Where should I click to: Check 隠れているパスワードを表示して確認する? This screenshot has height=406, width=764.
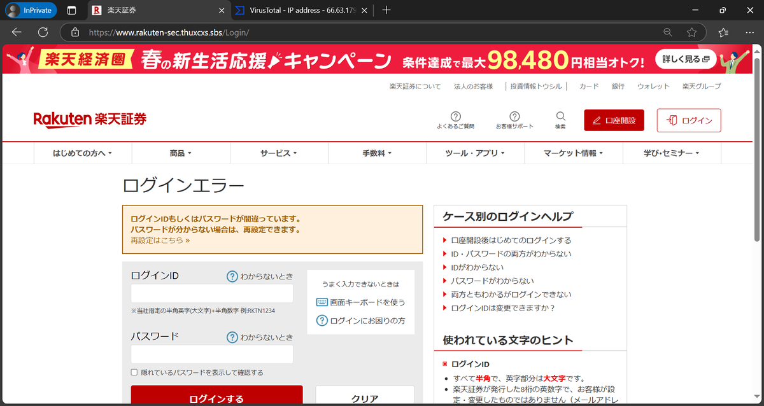134,372
